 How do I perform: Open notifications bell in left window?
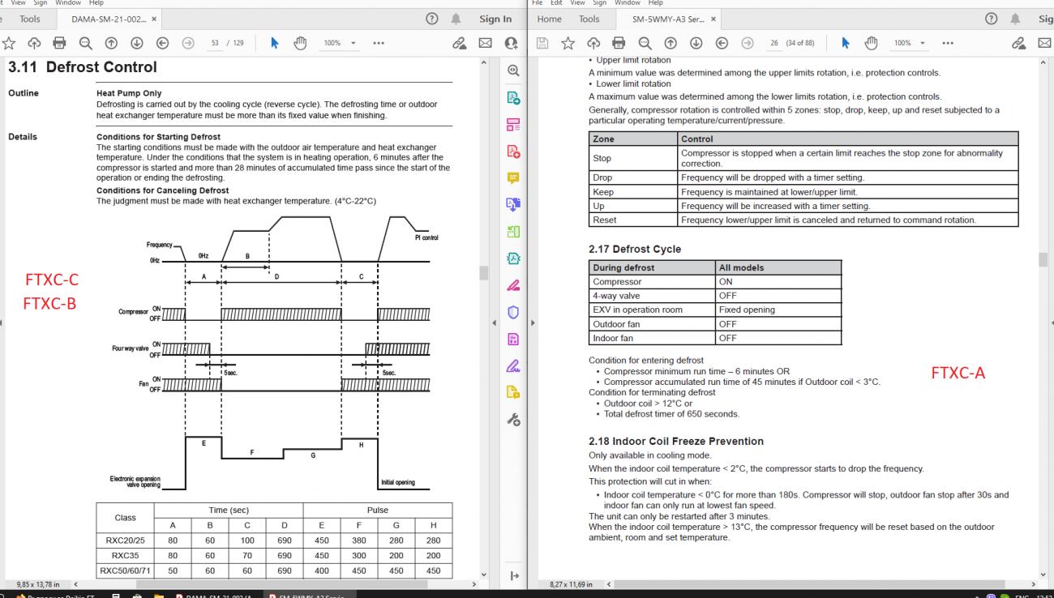(456, 19)
